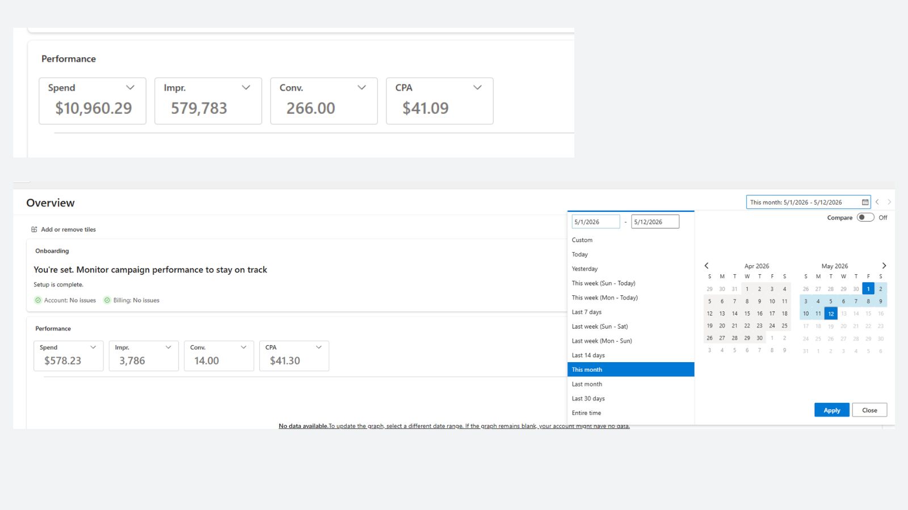This screenshot has height=510, width=908.
Task: Open the Conv. 14.00 tile dropdown
Action: (x=243, y=347)
